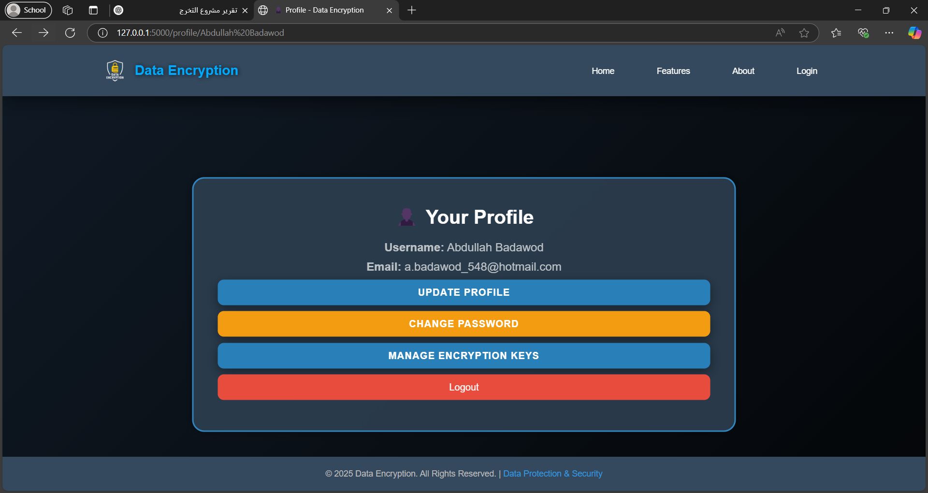
Task: Open the tab actions menu icon
Action: pos(93,10)
